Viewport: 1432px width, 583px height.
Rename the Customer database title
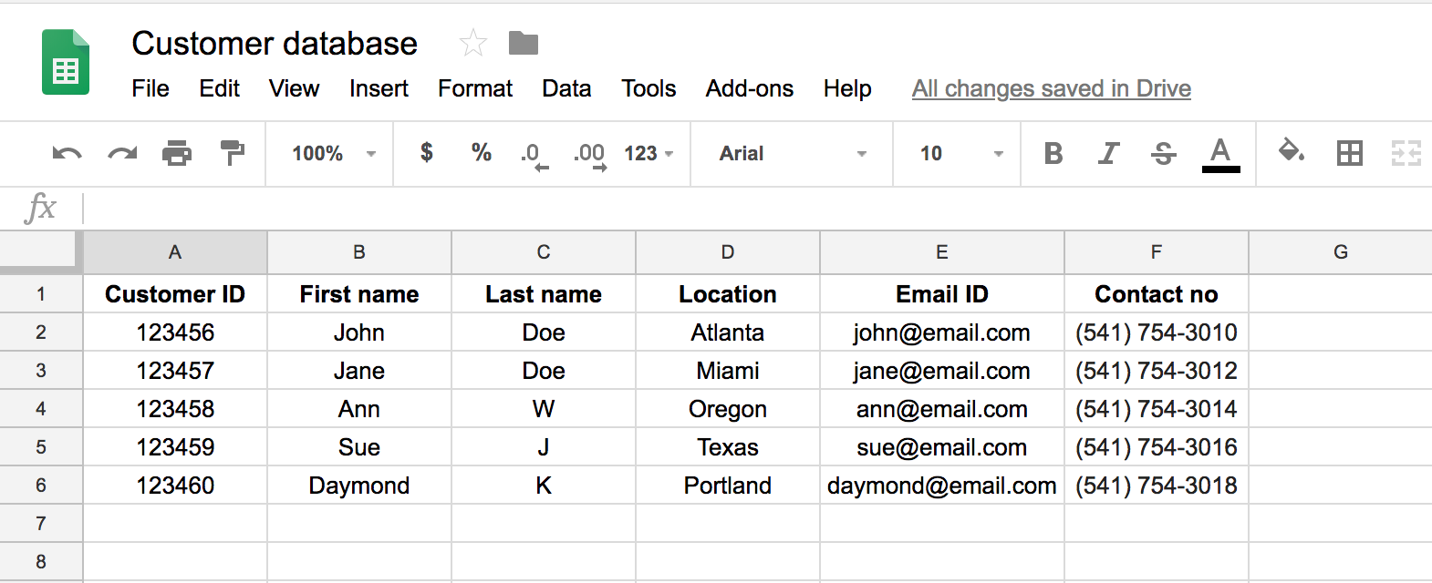click(x=275, y=43)
